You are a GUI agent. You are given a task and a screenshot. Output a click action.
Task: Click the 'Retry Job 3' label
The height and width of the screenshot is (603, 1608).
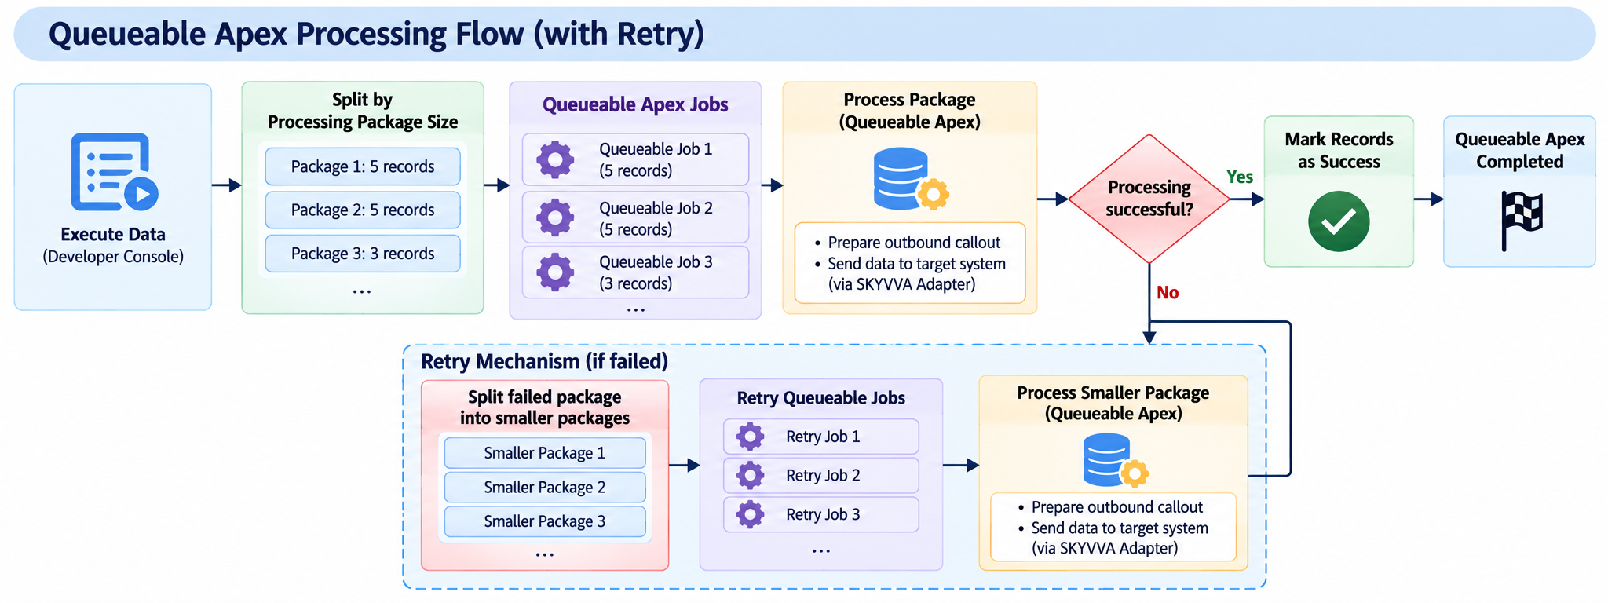click(x=823, y=515)
